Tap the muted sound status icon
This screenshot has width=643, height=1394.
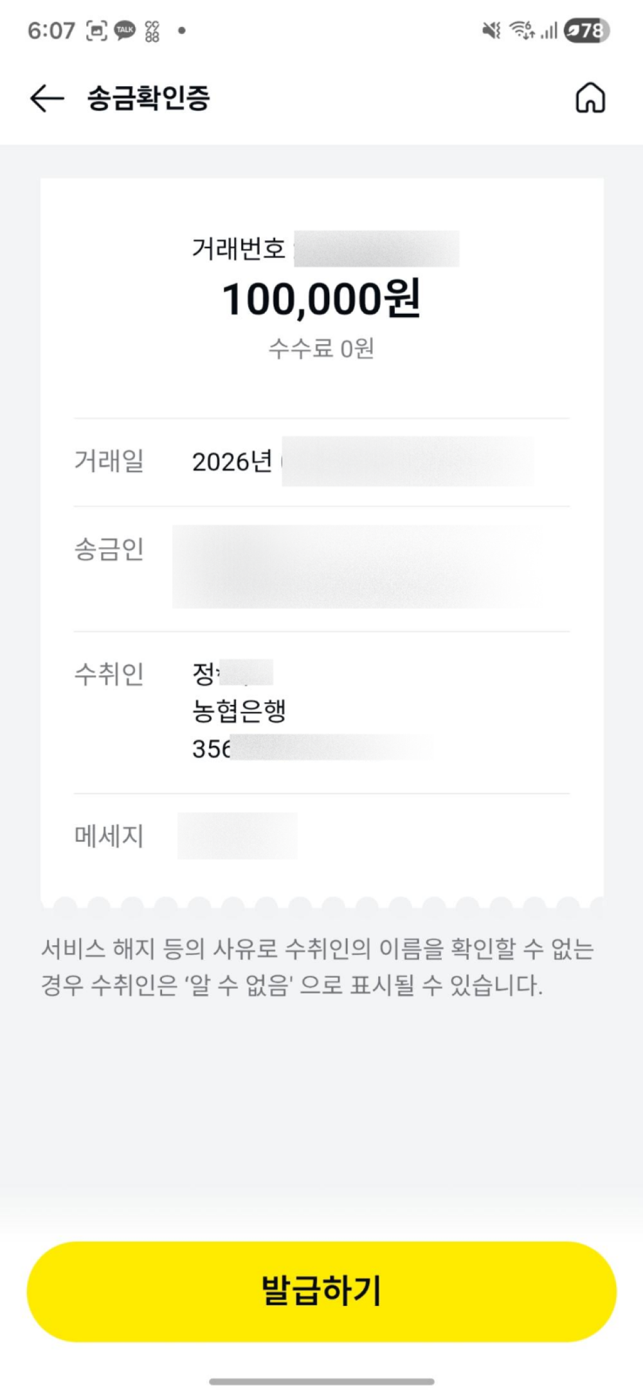click(x=492, y=30)
